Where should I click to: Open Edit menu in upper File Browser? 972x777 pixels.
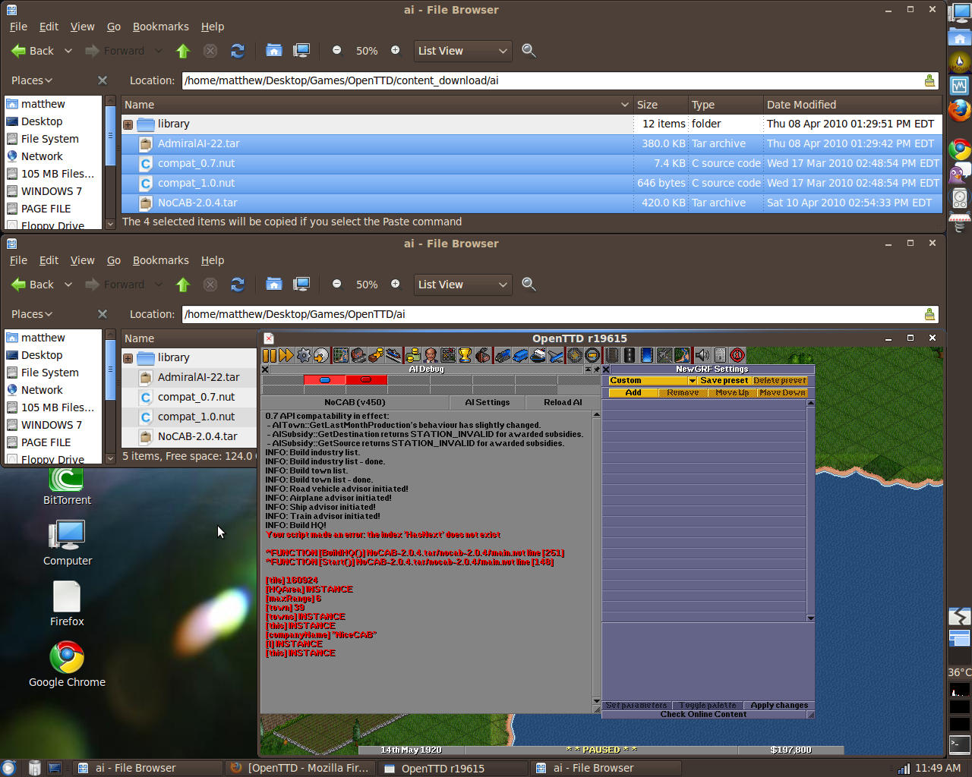tap(49, 27)
